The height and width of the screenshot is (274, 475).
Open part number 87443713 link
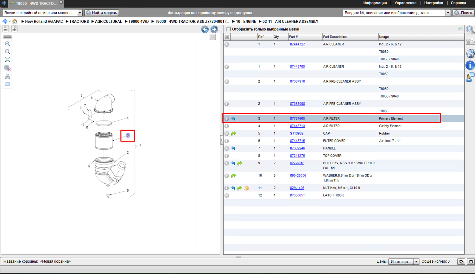coord(297,126)
